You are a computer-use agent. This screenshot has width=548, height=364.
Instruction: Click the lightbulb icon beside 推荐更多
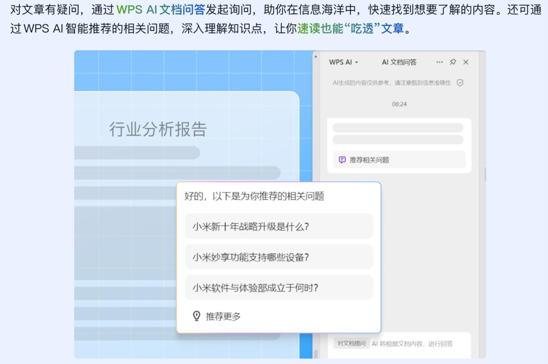pyautogui.click(x=196, y=316)
